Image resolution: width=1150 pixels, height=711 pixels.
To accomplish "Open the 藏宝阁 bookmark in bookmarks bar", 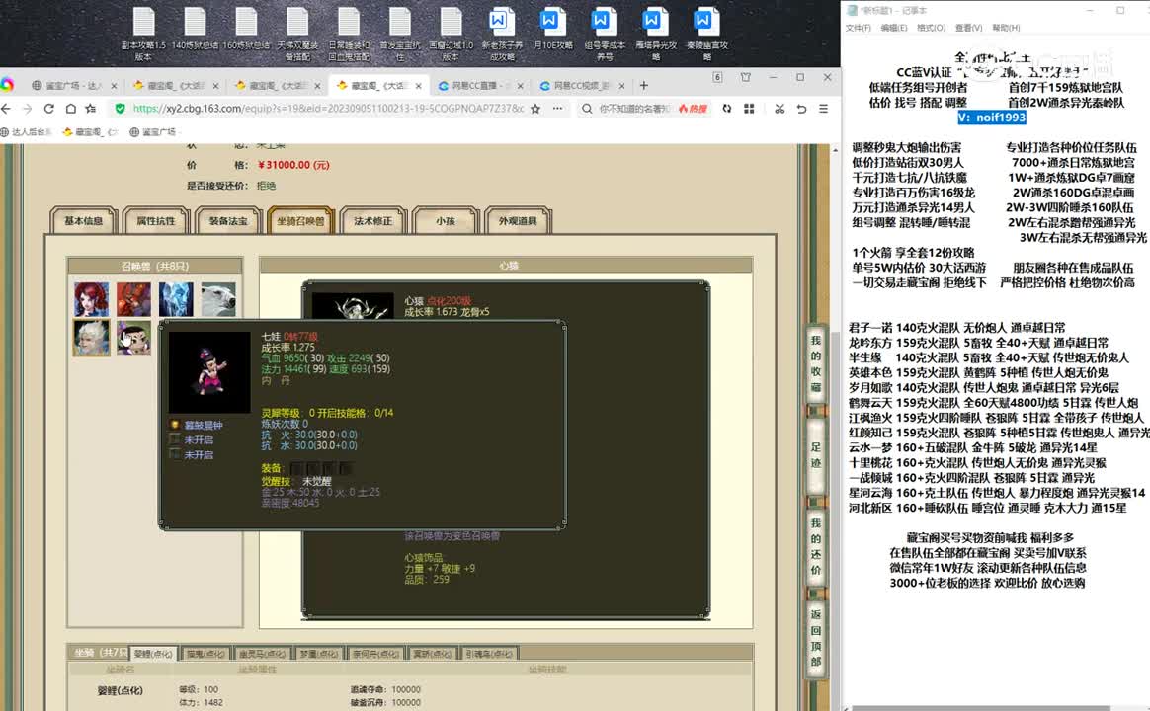I will click(90, 132).
